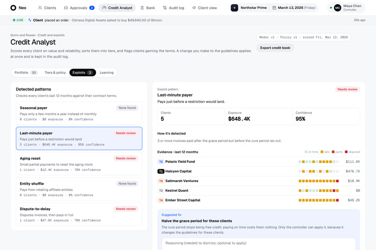Open the March 13, 2026 date picker
This screenshot has height=250, width=376.
coord(294,7)
